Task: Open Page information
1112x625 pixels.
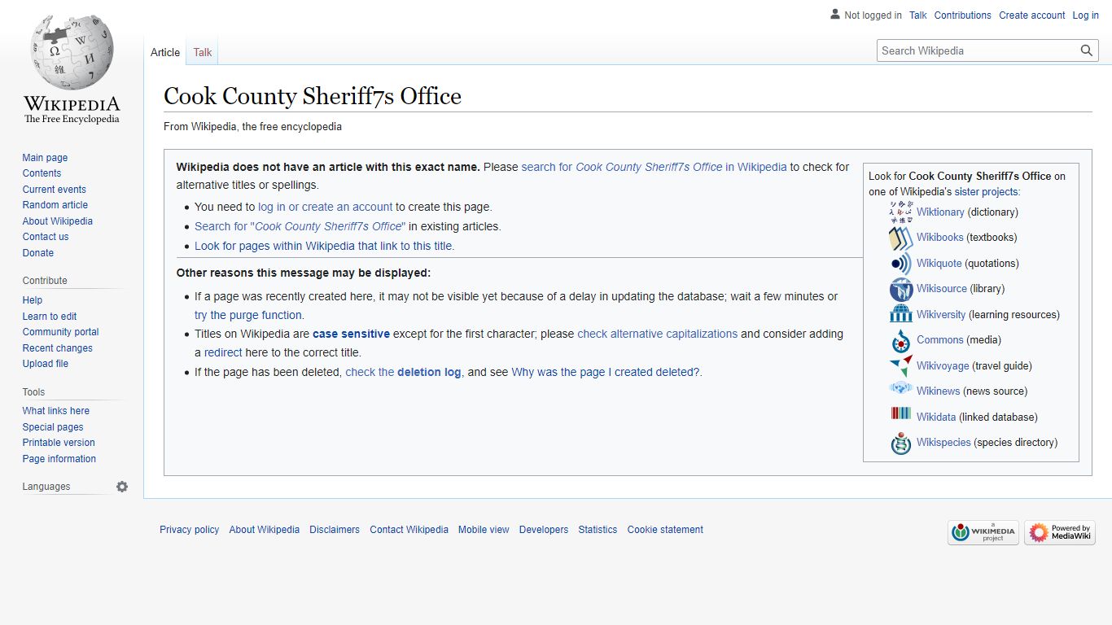Action: pyautogui.click(x=59, y=459)
